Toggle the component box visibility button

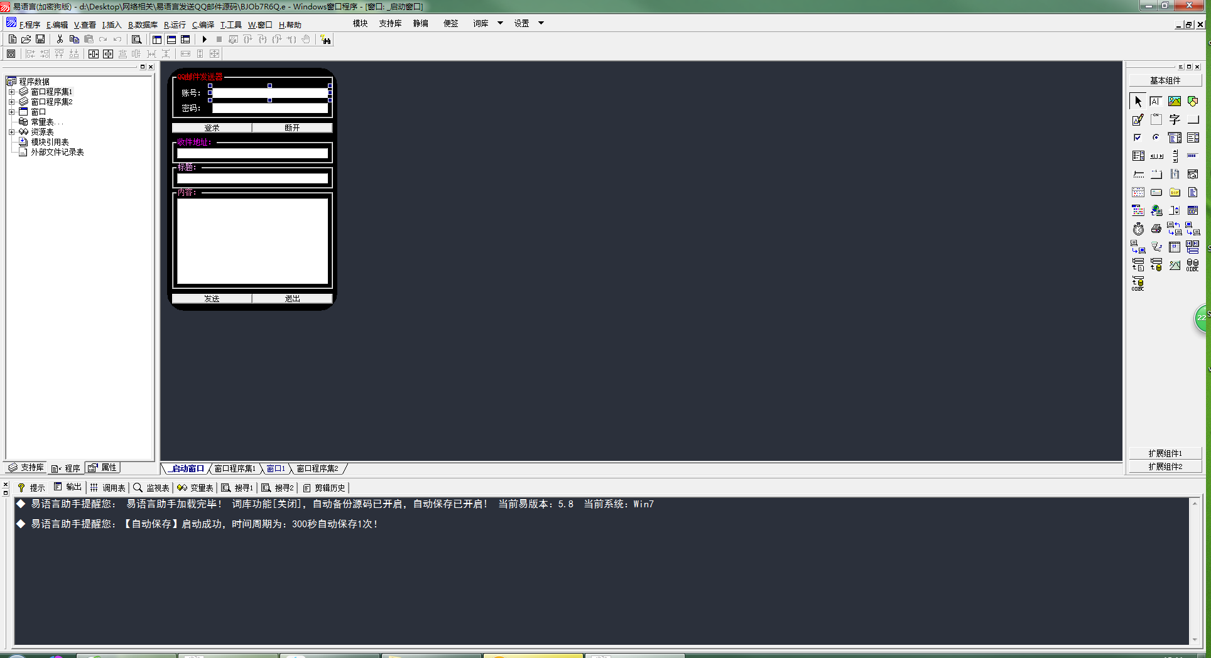point(185,39)
